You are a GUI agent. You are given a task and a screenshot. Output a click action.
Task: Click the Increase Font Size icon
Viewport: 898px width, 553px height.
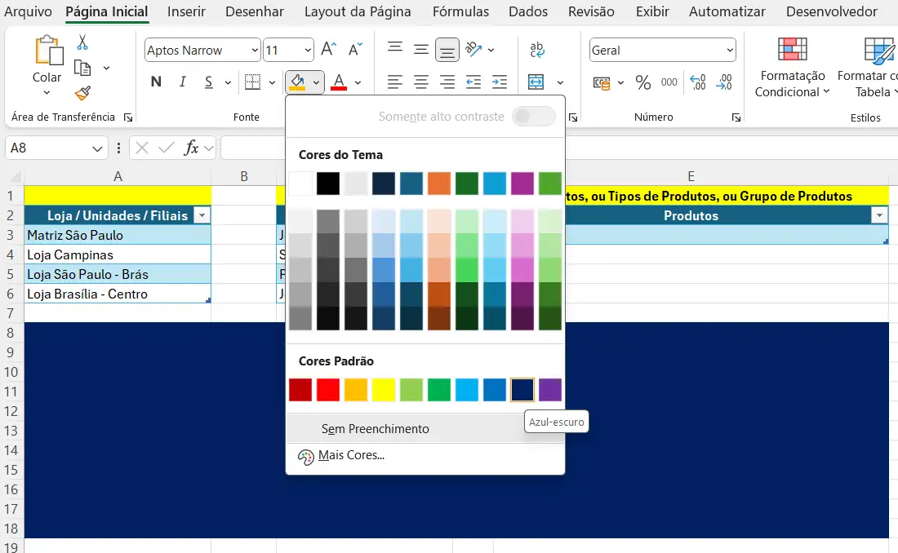[328, 50]
